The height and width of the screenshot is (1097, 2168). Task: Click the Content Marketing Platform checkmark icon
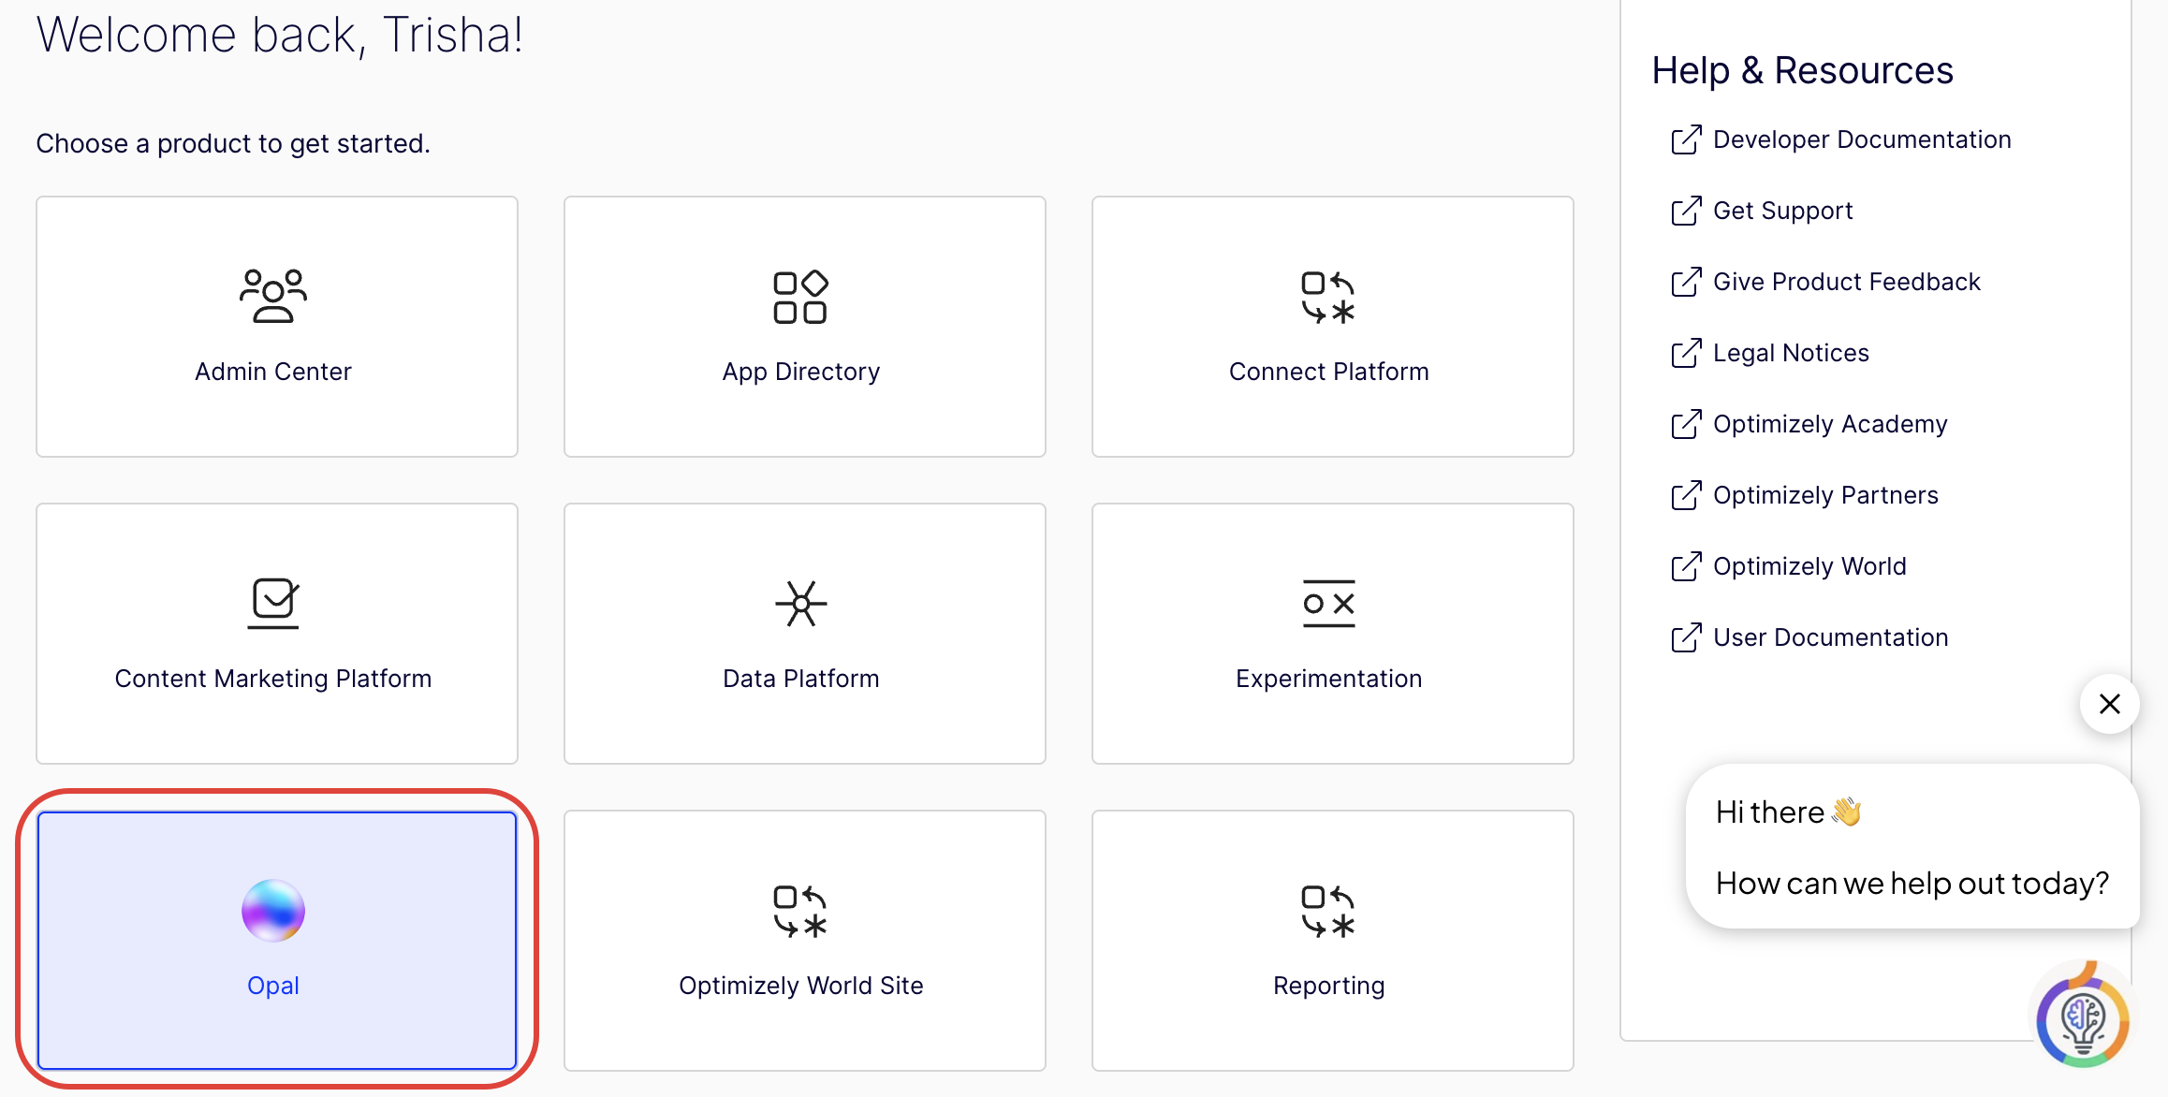click(x=273, y=604)
